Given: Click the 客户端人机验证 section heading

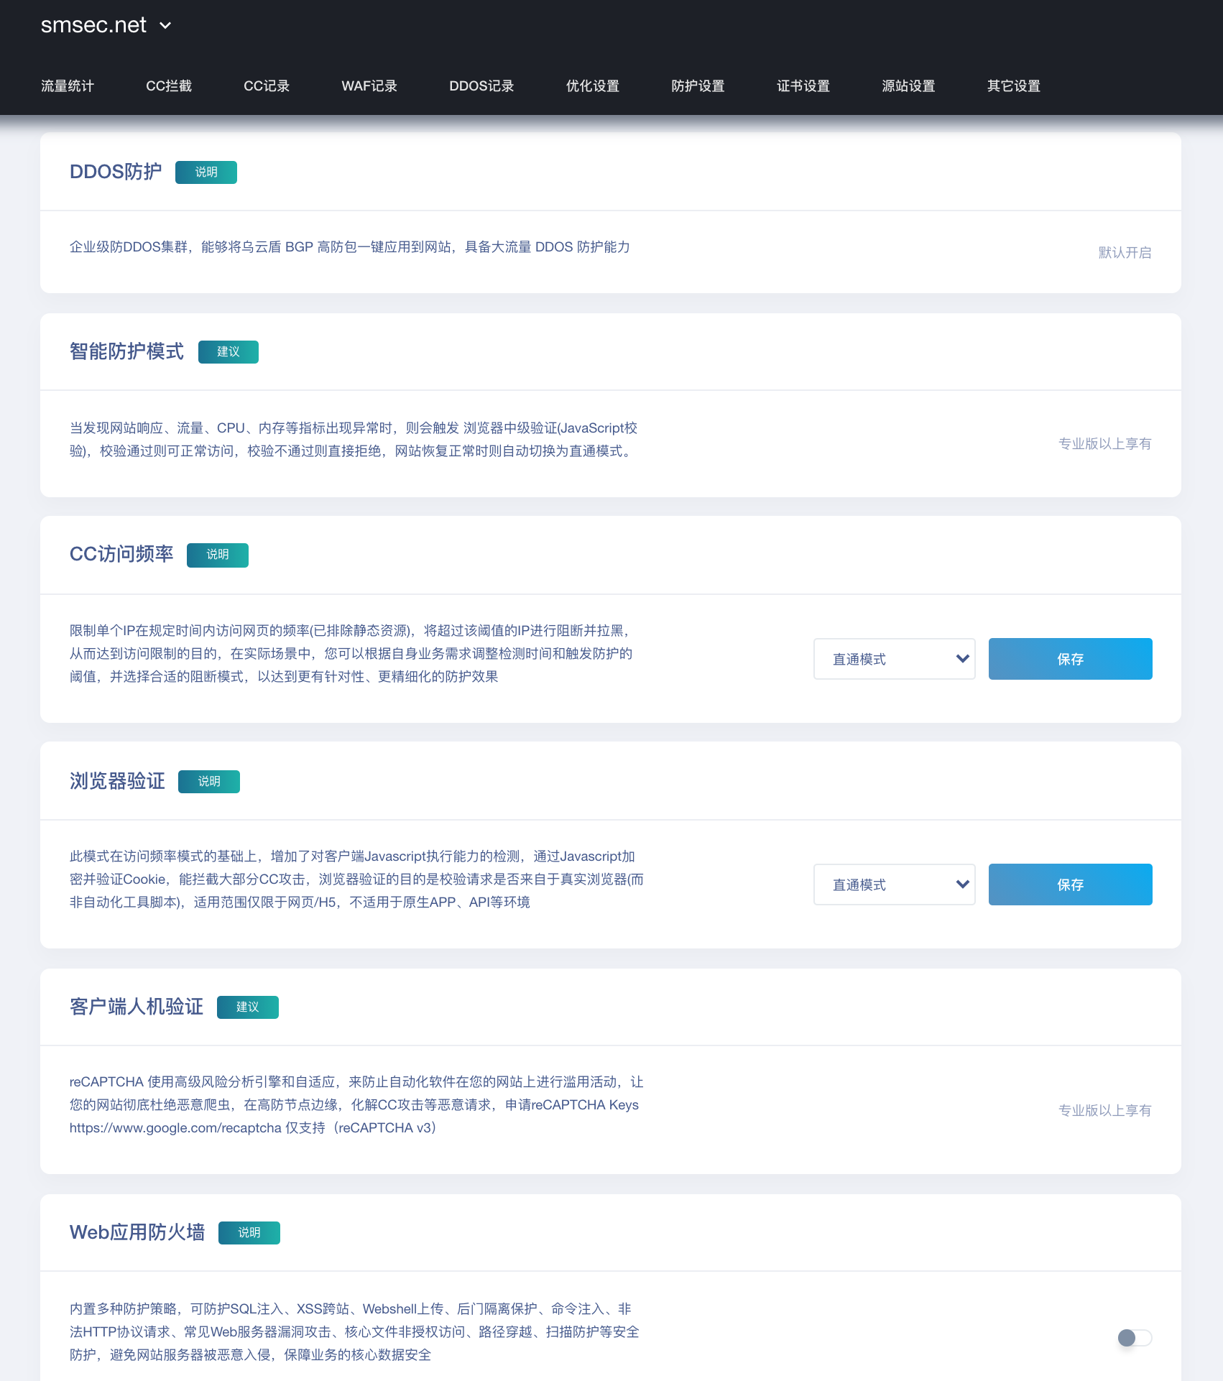Looking at the screenshot, I should (x=137, y=1007).
